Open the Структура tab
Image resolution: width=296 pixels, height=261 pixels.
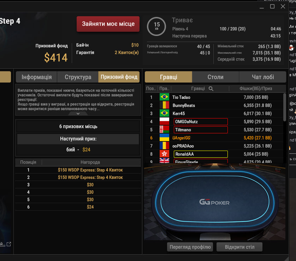(78, 77)
